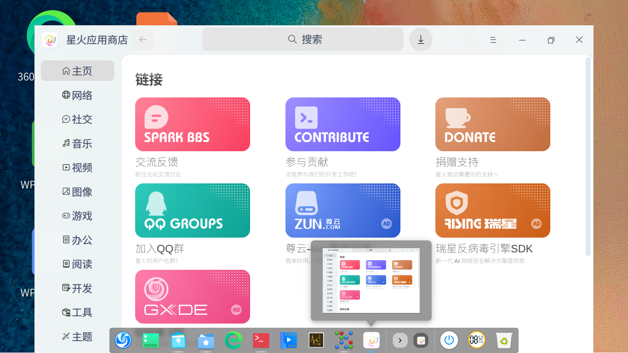Launch the terminal from the dock
The height and width of the screenshot is (353, 628).
click(x=261, y=340)
